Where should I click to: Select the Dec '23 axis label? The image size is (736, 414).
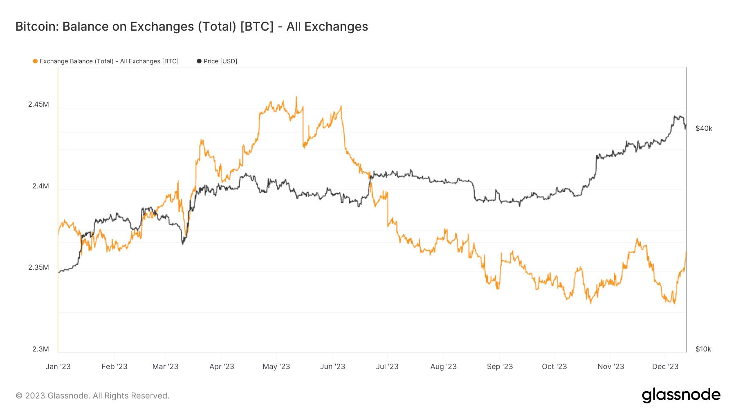(665, 367)
